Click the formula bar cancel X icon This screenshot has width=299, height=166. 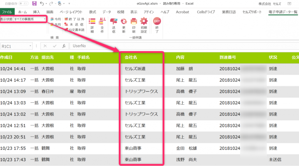(45, 46)
